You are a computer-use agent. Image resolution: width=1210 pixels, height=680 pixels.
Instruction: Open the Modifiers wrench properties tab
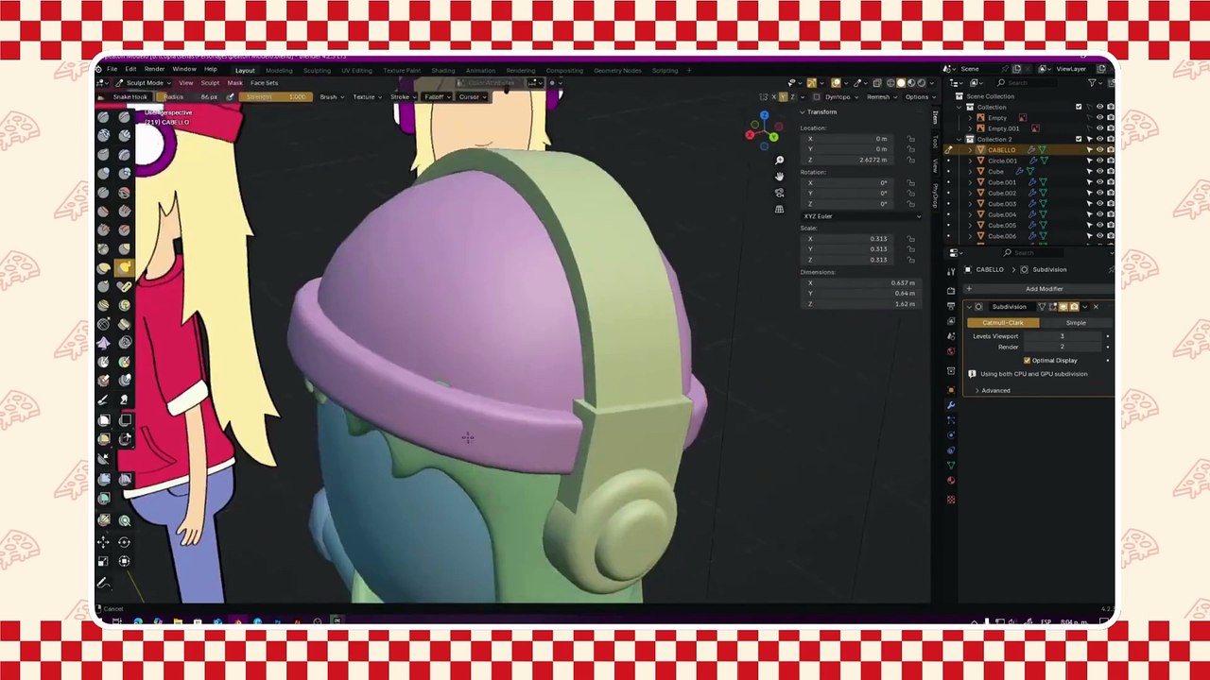(951, 404)
